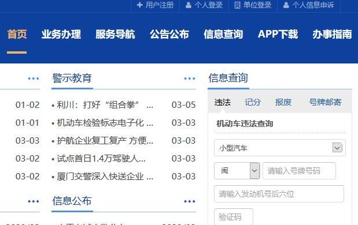The width and height of the screenshot is (358, 225).
Task: Open the 公告公布 menu
Action: coord(169,35)
